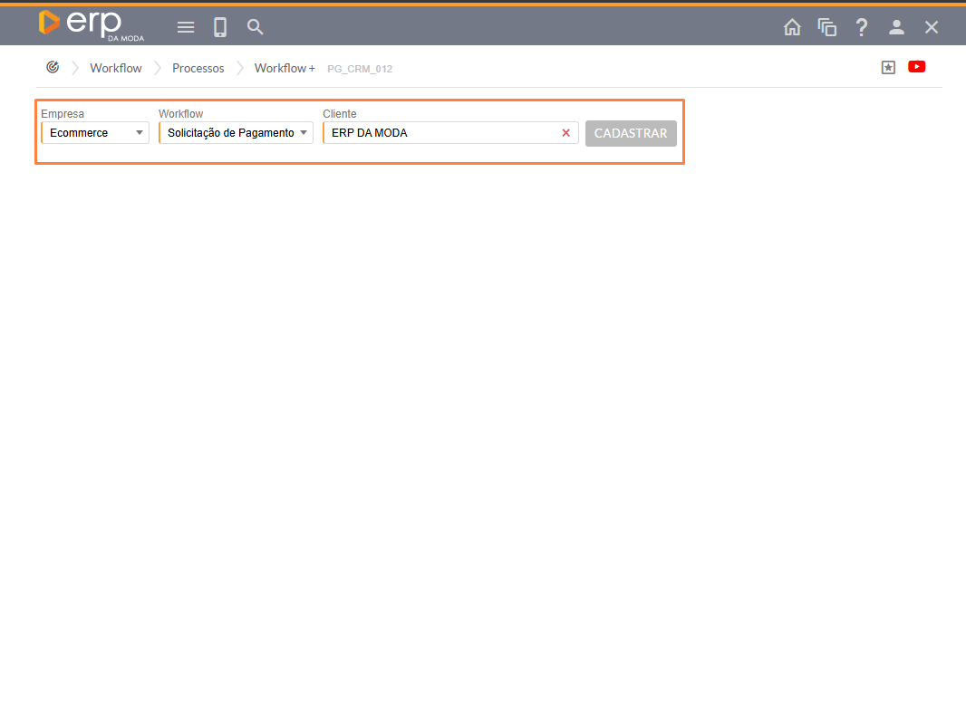The height and width of the screenshot is (708, 966).
Task: Open the Workflow dropdown list
Action: [236, 133]
